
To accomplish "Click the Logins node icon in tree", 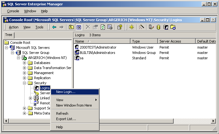I will click(x=36, y=88).
